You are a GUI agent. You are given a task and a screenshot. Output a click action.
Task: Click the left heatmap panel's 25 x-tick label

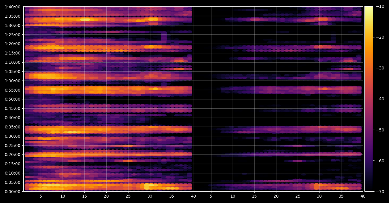[128, 196]
